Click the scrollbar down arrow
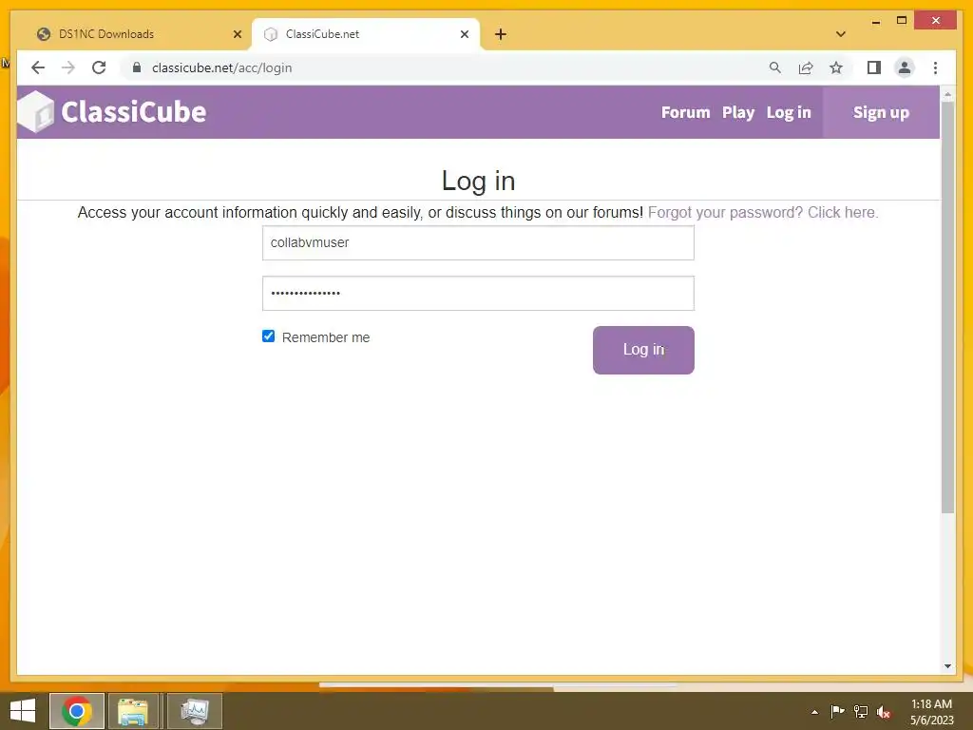Image resolution: width=973 pixels, height=730 pixels. [x=947, y=666]
